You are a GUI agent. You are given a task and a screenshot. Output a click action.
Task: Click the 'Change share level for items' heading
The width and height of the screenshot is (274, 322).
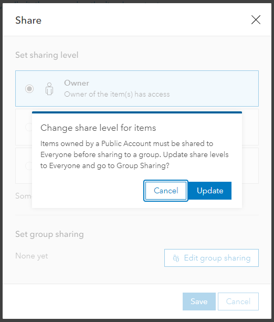coord(98,128)
